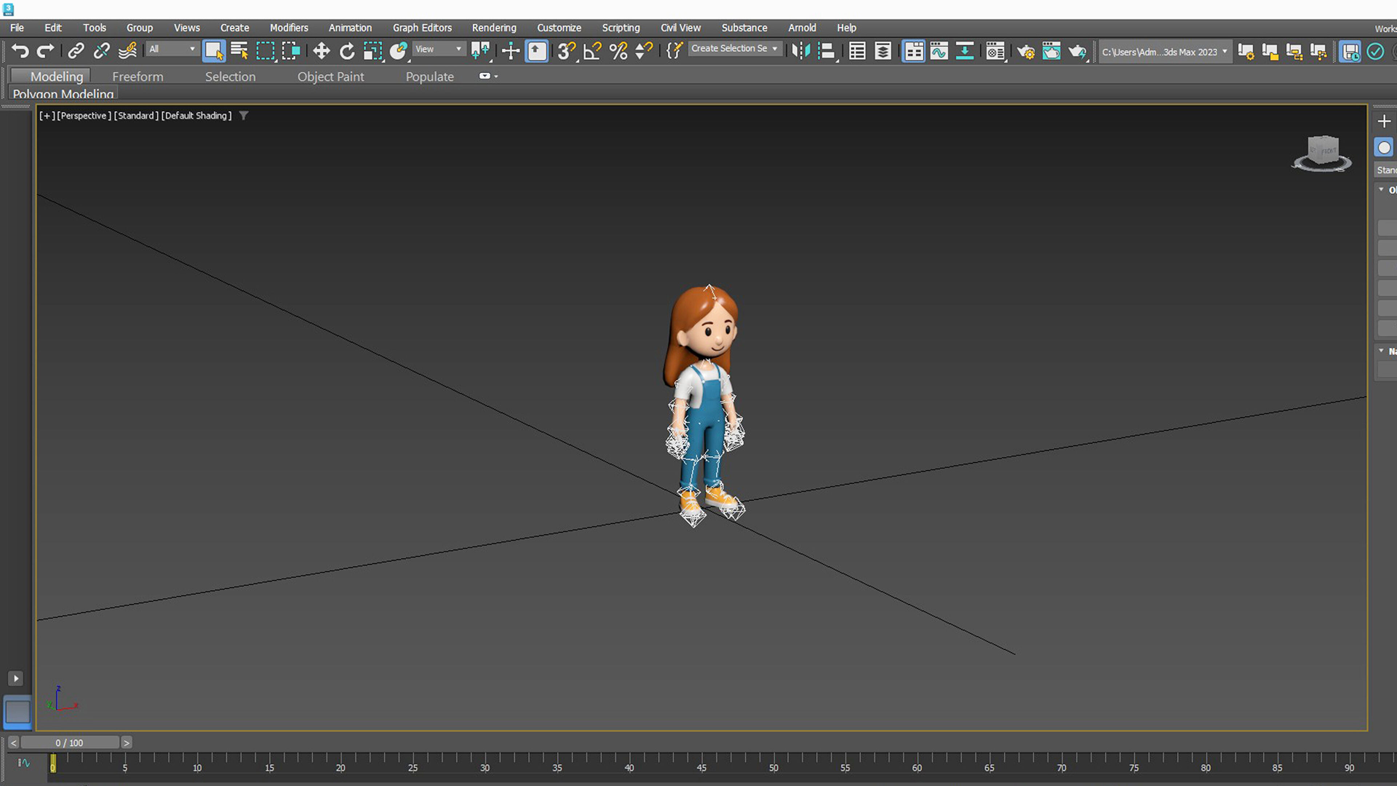
Task: Click the 0 / 100 time slider
Action: coord(69,743)
